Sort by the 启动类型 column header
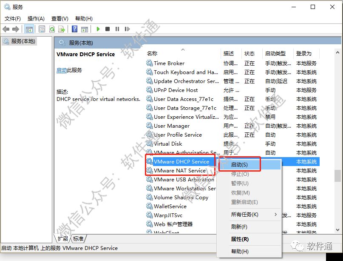 point(278,53)
